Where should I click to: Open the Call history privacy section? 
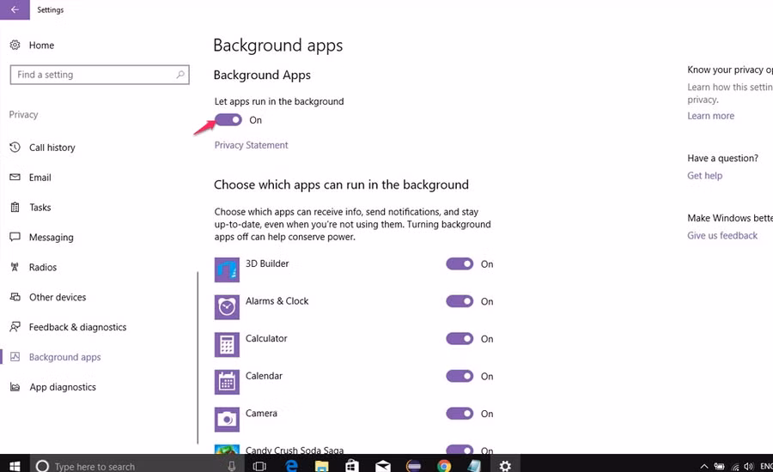point(52,148)
